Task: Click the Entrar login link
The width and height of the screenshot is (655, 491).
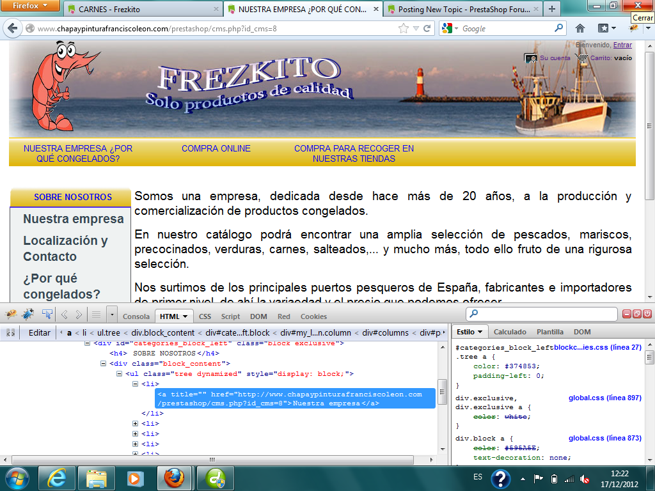Action: [x=622, y=45]
